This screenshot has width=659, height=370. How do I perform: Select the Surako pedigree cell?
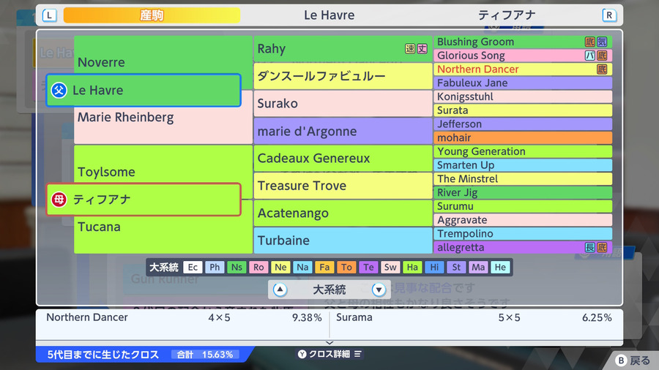click(x=343, y=103)
